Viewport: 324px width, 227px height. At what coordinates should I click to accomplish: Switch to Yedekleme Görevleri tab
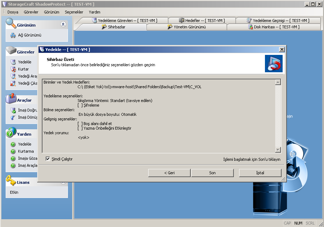point(125,21)
